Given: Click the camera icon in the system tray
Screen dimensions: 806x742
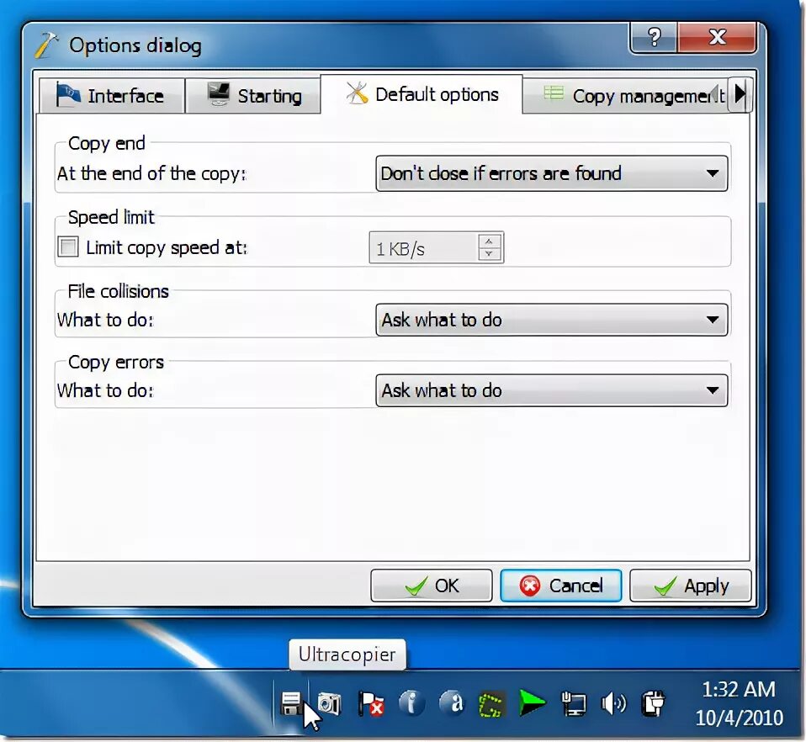Looking at the screenshot, I should click(329, 703).
